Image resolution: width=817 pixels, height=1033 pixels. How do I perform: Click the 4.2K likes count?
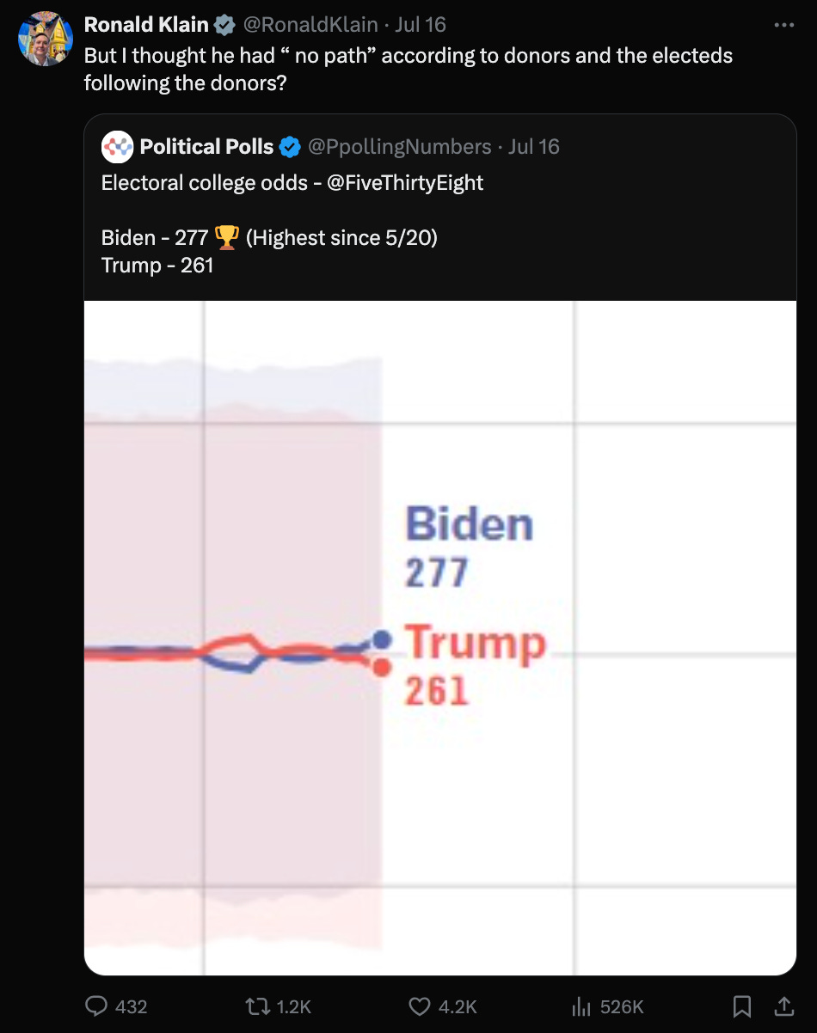click(457, 1006)
